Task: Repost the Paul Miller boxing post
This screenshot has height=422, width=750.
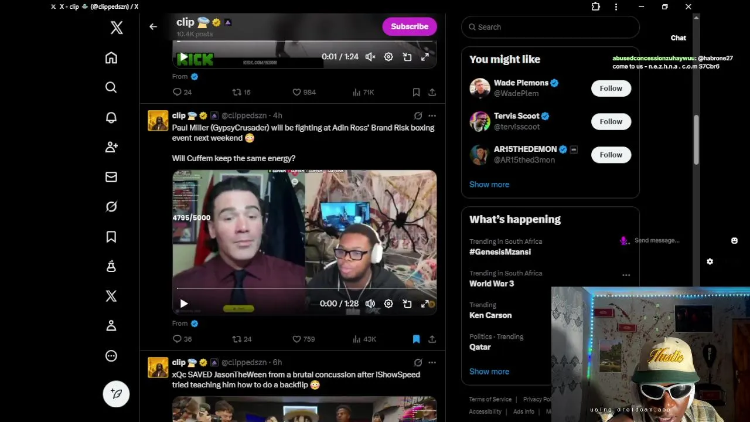Action: [242, 339]
